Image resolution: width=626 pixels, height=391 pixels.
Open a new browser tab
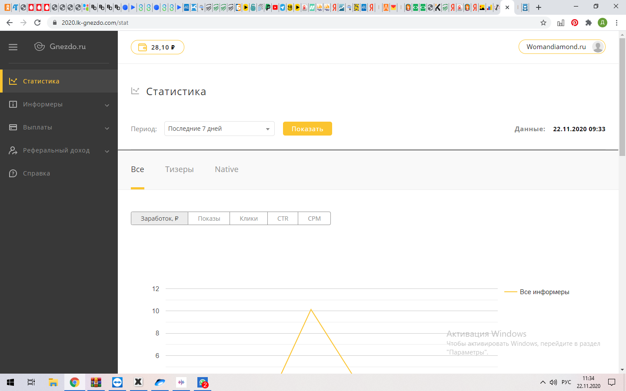pos(539,7)
